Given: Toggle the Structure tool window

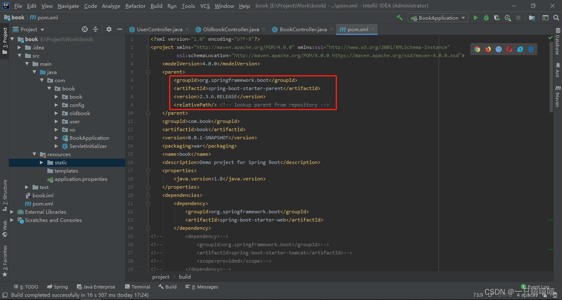Looking at the screenshot, I should coord(5,196).
